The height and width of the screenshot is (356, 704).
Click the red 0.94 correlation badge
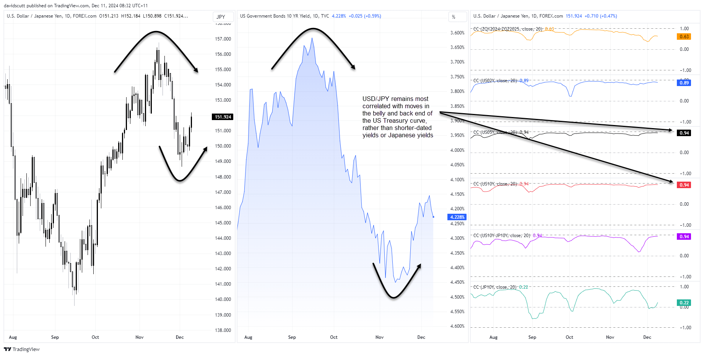(x=684, y=185)
